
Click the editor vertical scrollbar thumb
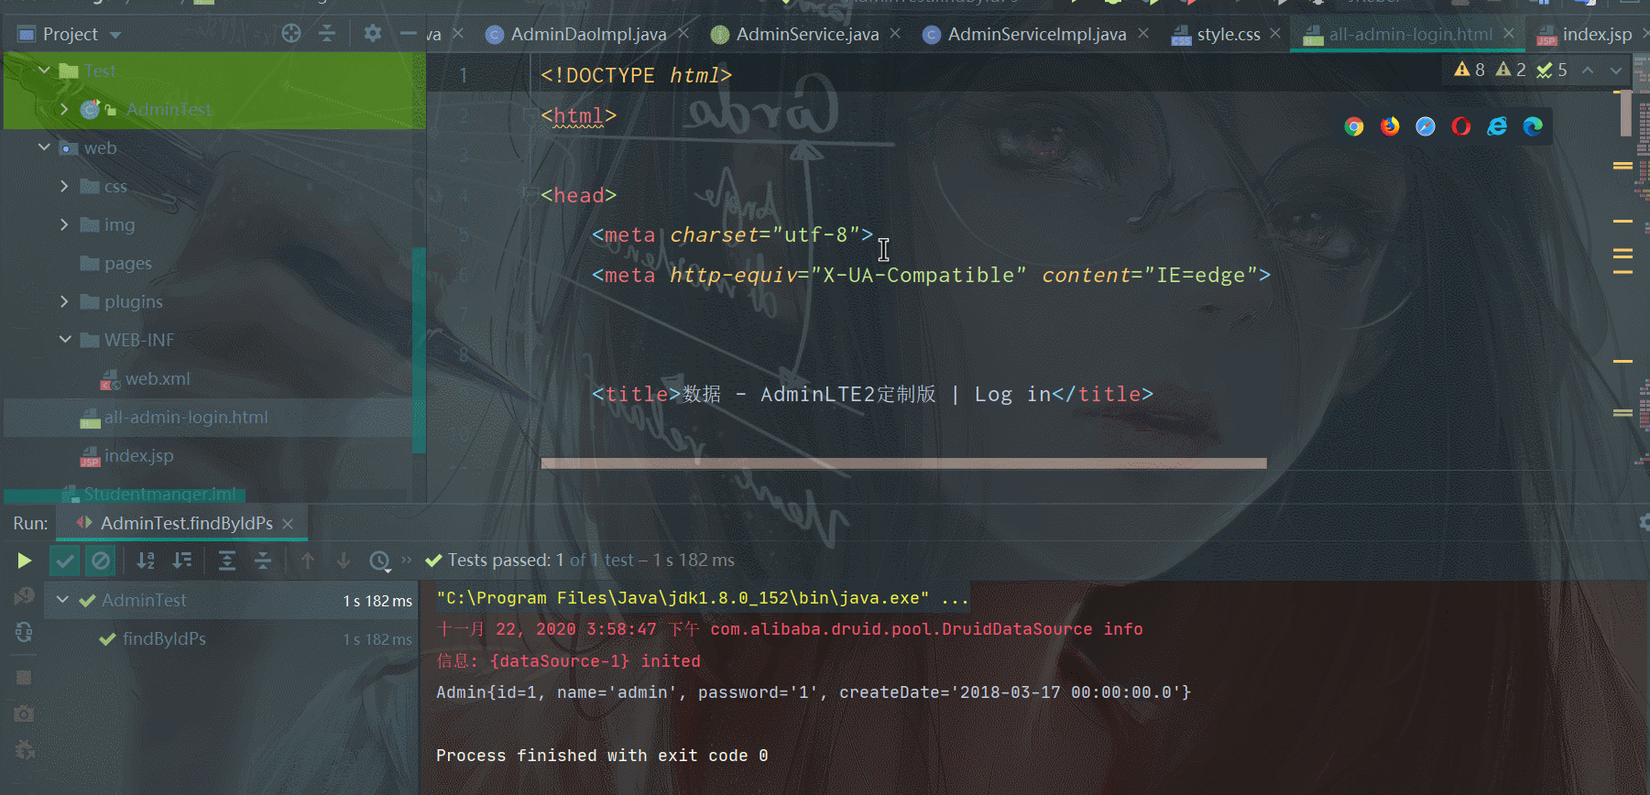pos(1626,114)
